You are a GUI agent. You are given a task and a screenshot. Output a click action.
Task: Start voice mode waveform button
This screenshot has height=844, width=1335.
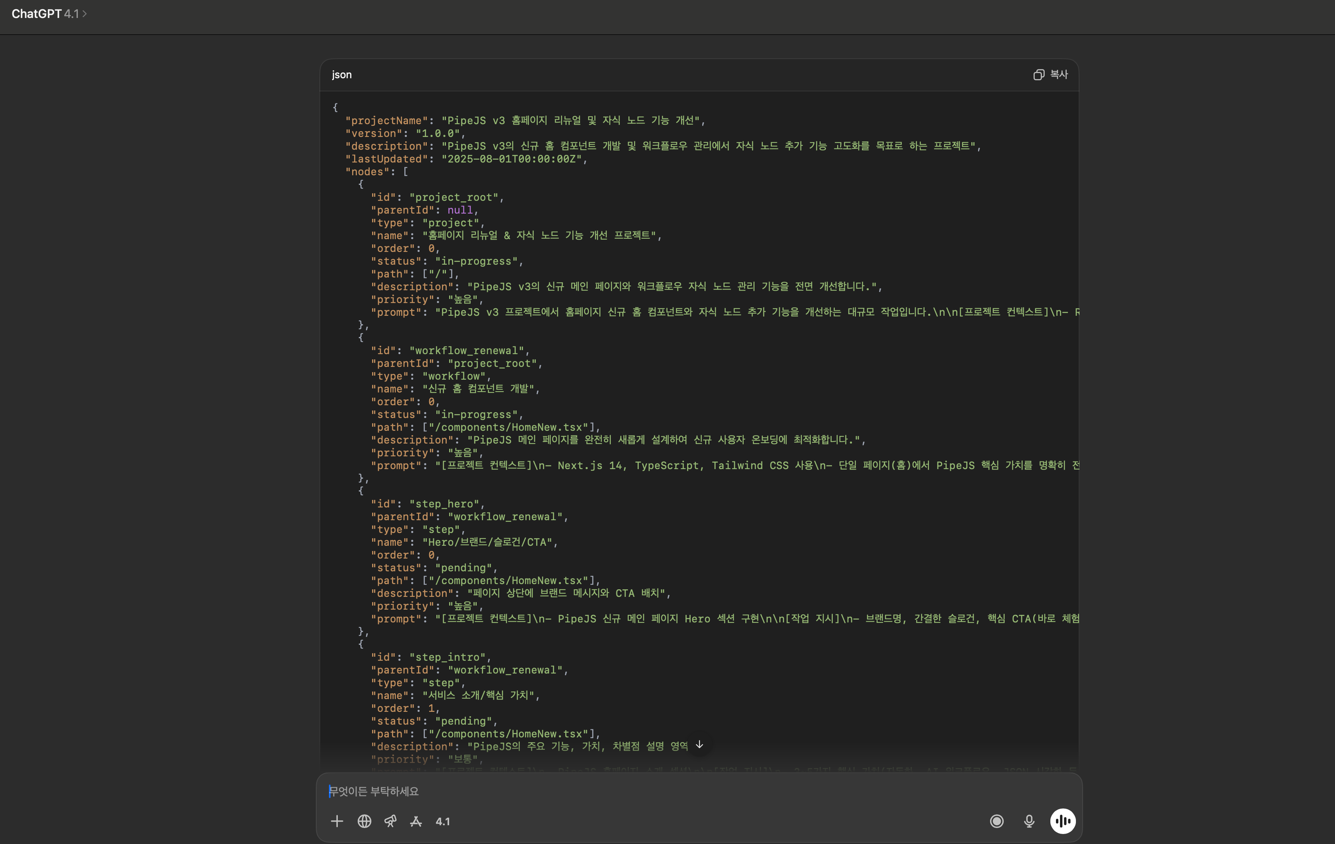pyautogui.click(x=1062, y=821)
